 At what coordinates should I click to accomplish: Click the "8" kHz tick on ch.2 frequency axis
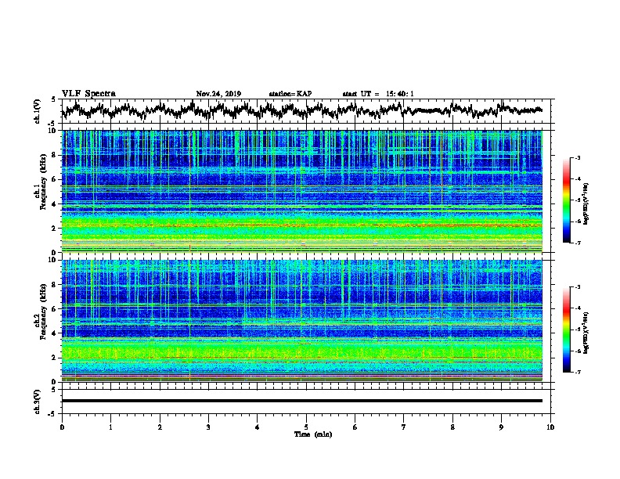[x=55, y=285]
